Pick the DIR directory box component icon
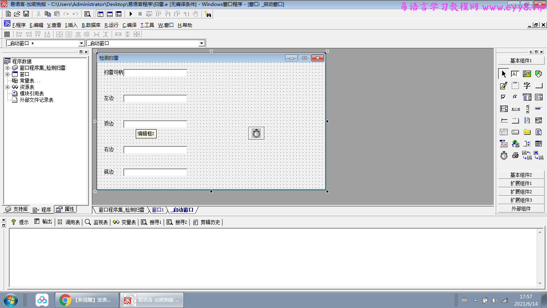This screenshot has height=308, width=547. pyautogui.click(x=527, y=132)
